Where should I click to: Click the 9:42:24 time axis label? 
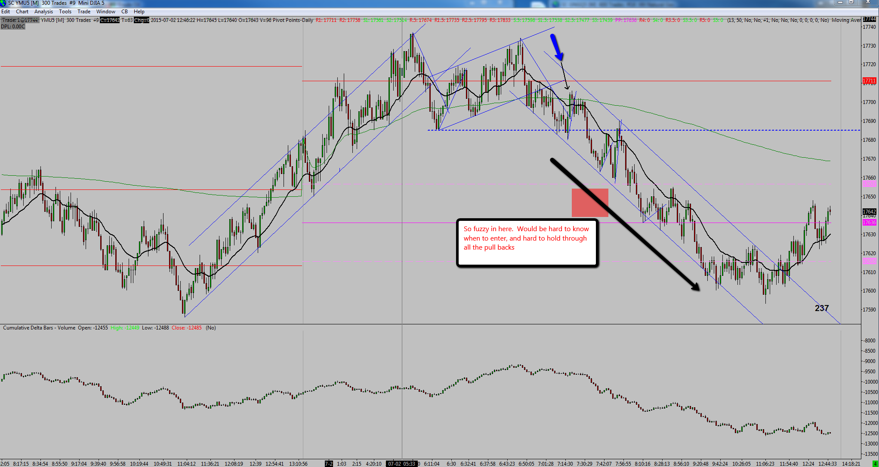tap(720, 464)
